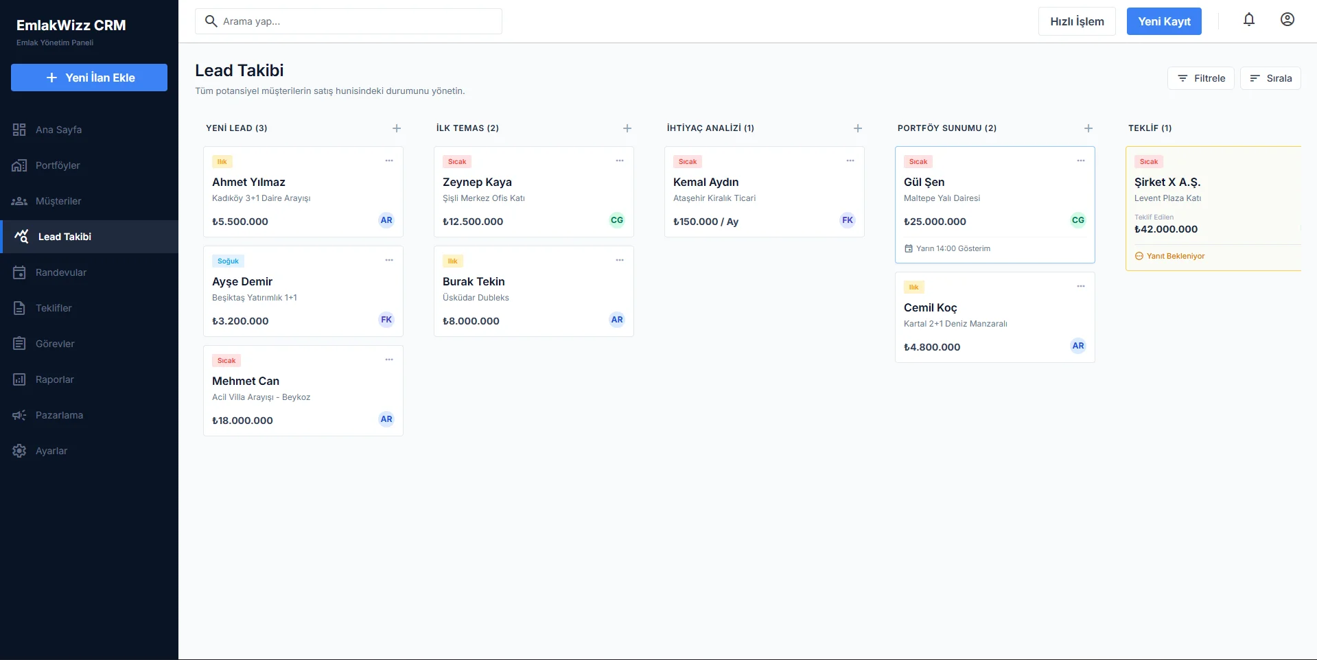Open Ayarlar settings in sidebar

pyautogui.click(x=89, y=451)
